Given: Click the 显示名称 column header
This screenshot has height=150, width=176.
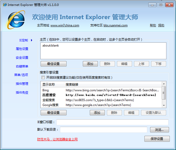Looking at the screenshot, I should [x=52, y=84].
